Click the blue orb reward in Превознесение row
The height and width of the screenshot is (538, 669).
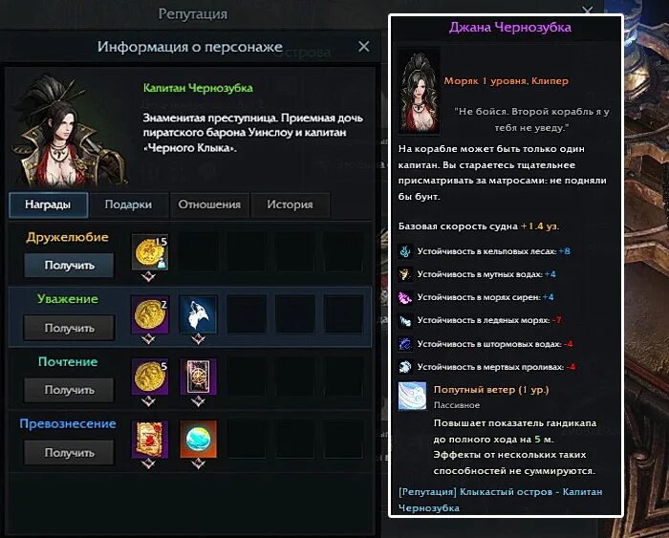[199, 439]
